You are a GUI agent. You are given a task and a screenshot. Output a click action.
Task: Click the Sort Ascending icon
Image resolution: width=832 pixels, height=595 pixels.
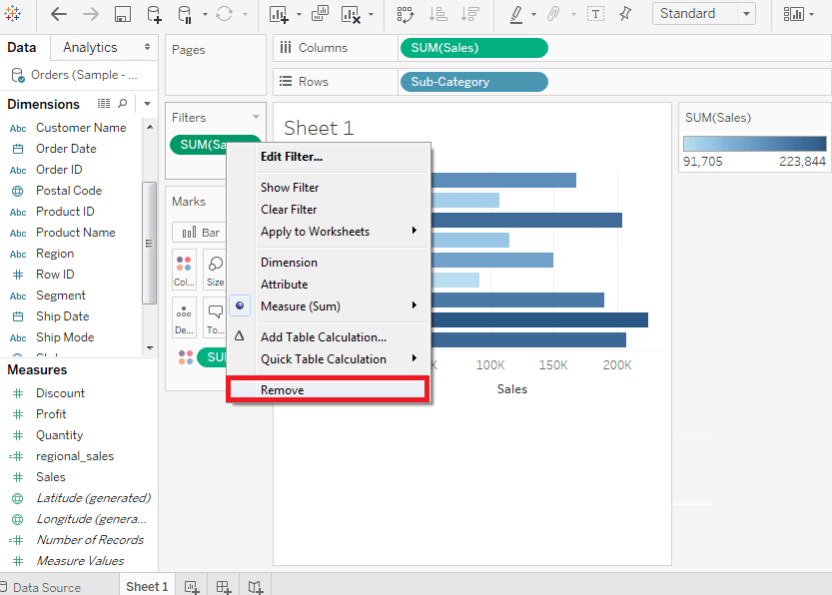[x=437, y=14]
